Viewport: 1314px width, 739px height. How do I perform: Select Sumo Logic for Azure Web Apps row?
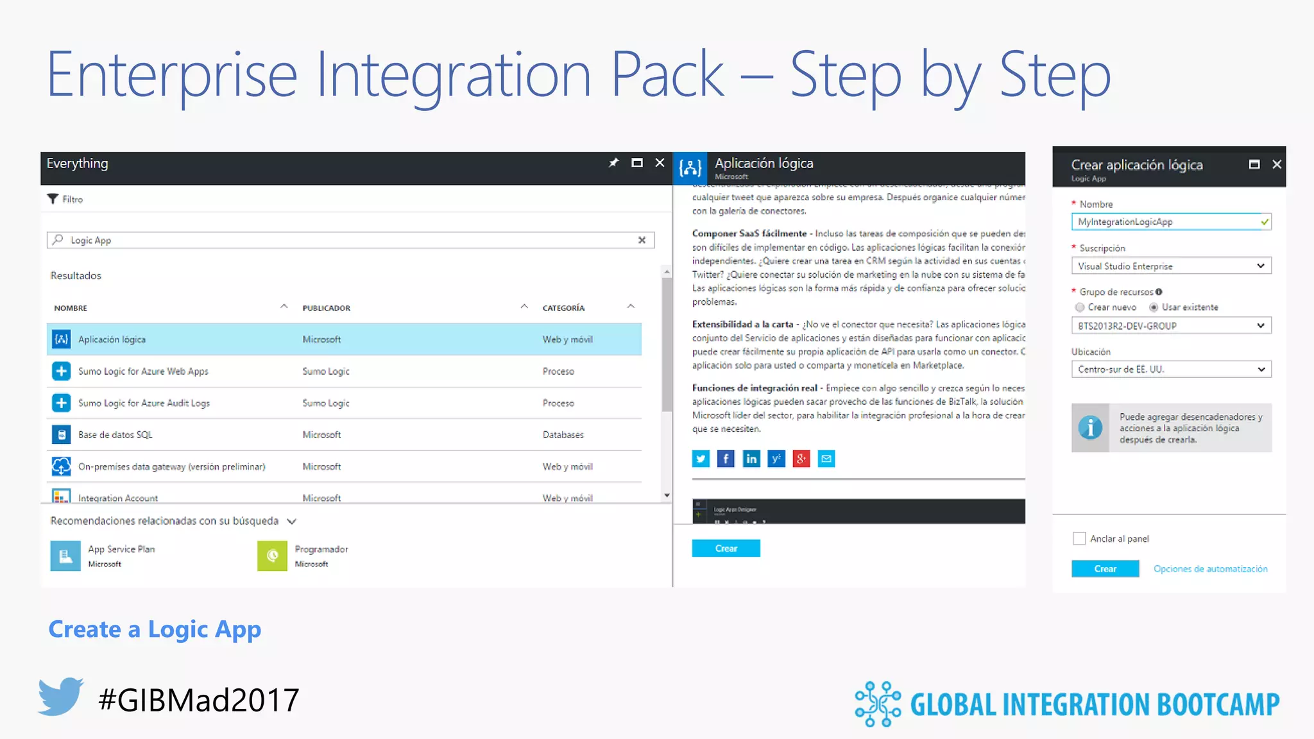(344, 371)
